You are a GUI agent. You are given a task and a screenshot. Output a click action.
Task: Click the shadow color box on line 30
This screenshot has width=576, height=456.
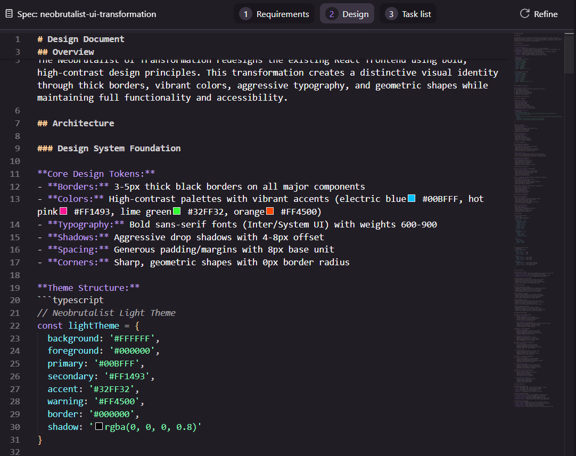(98, 426)
